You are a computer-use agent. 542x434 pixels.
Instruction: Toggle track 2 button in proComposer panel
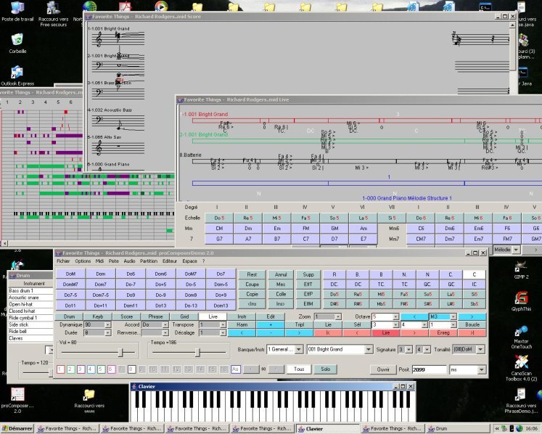click(70, 369)
